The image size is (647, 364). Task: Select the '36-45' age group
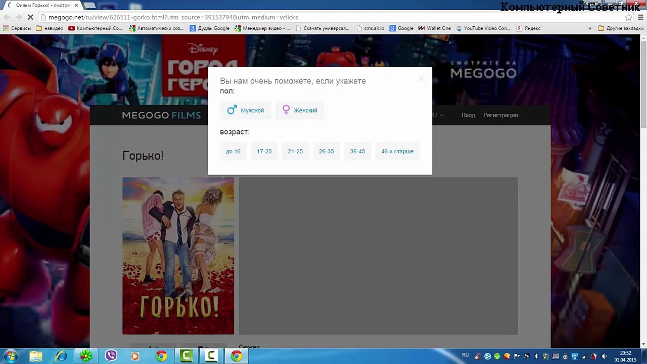click(357, 151)
